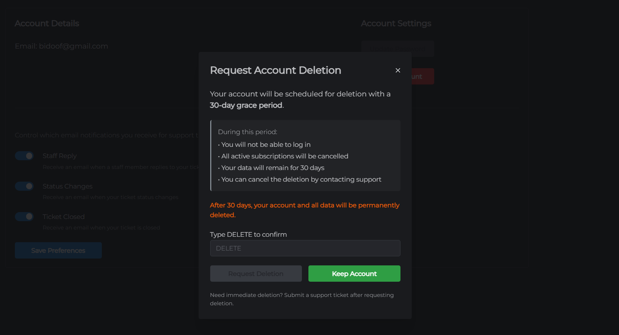
Task: Click the Status Changes label
Action: [68, 186]
